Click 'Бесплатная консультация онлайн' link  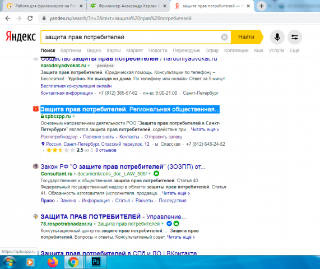(76, 86)
